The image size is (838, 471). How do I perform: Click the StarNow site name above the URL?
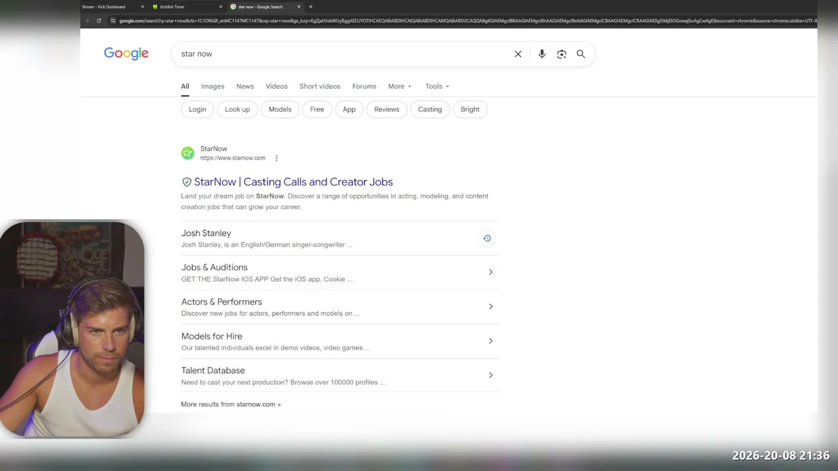(213, 148)
